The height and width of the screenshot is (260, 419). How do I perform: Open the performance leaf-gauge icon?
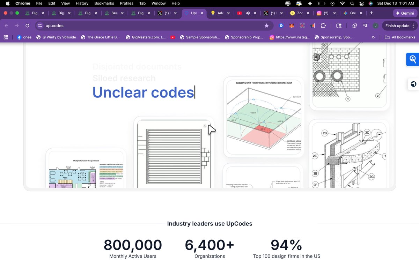pyautogui.click(x=354, y=26)
